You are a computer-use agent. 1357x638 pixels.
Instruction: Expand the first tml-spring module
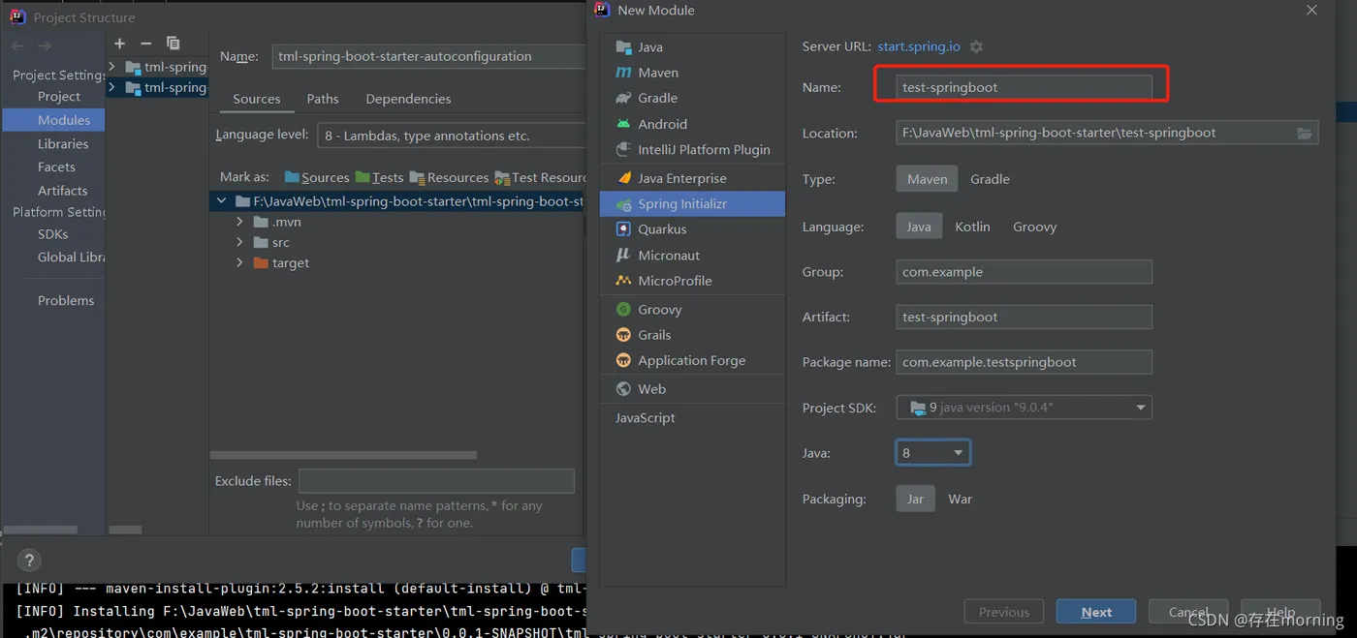[112, 67]
